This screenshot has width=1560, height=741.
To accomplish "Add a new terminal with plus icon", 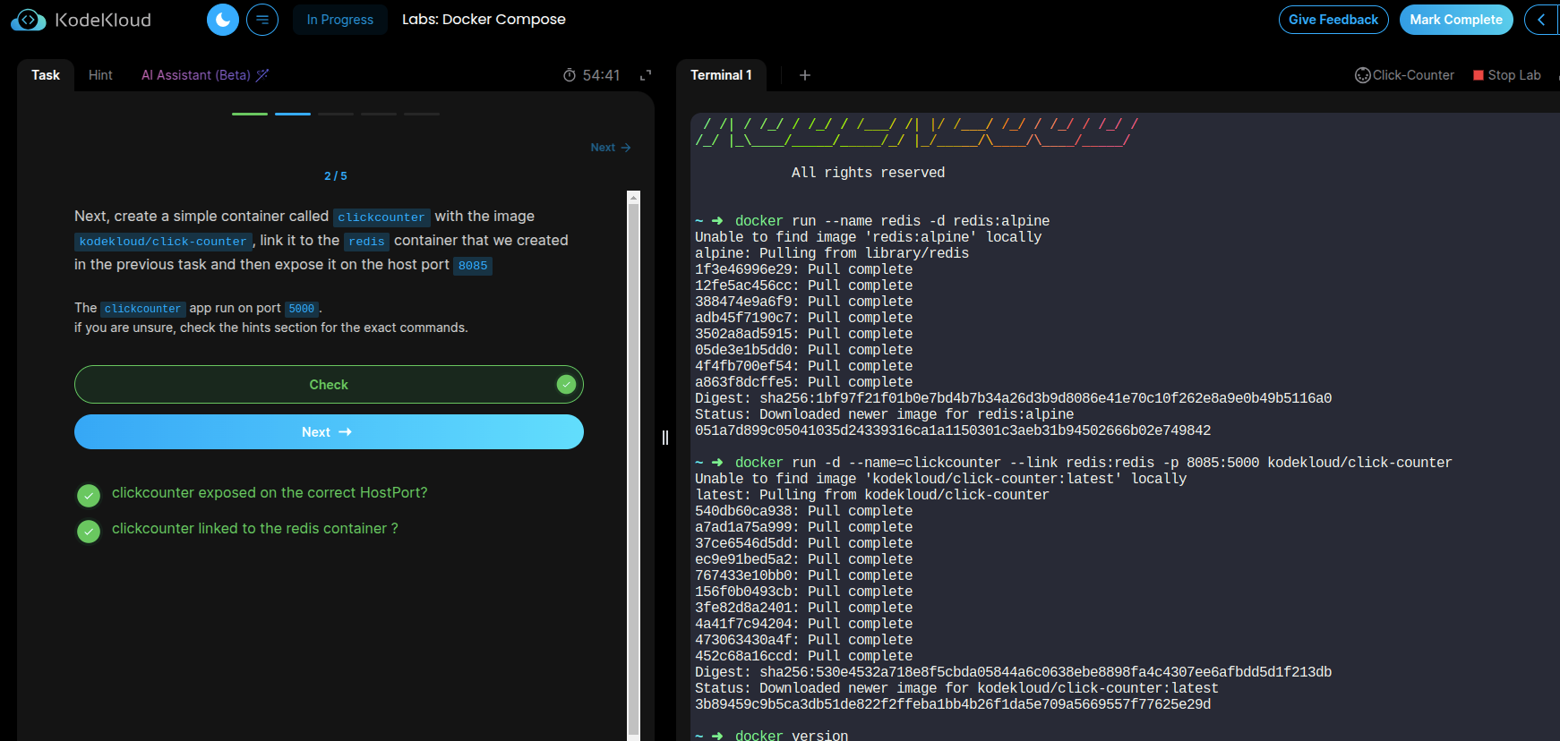I will (805, 75).
